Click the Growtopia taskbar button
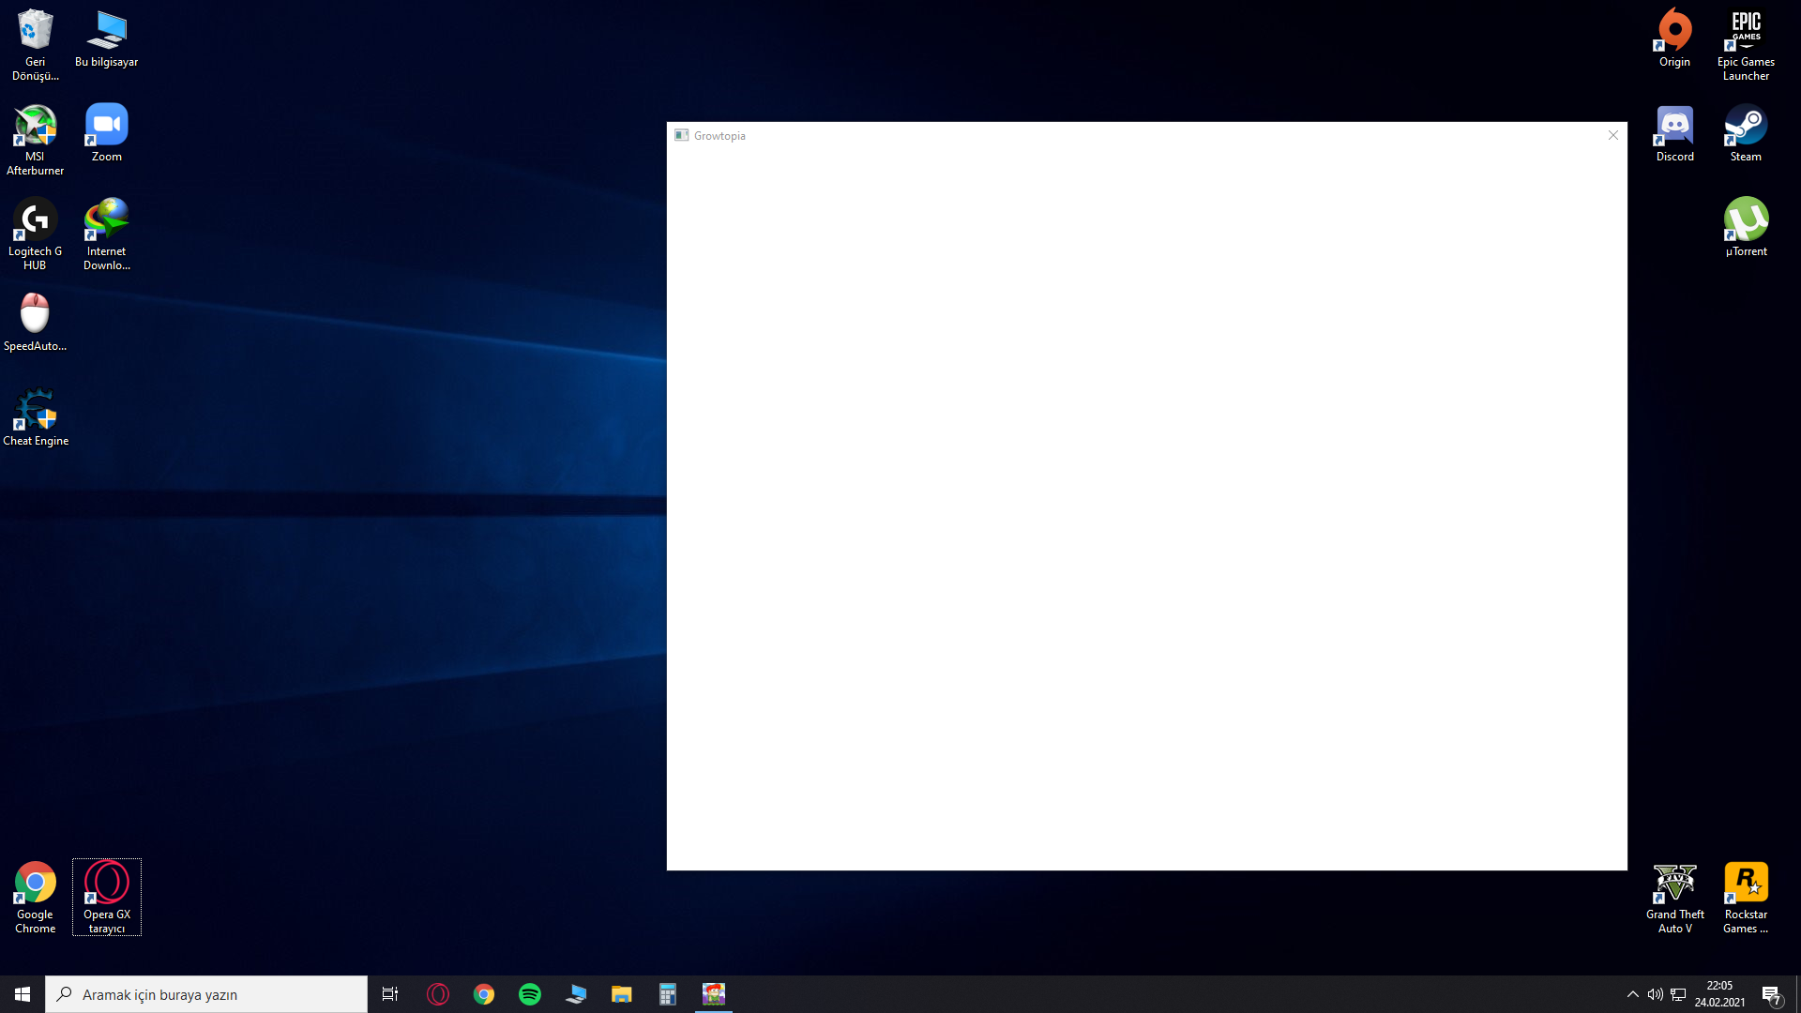 (714, 994)
